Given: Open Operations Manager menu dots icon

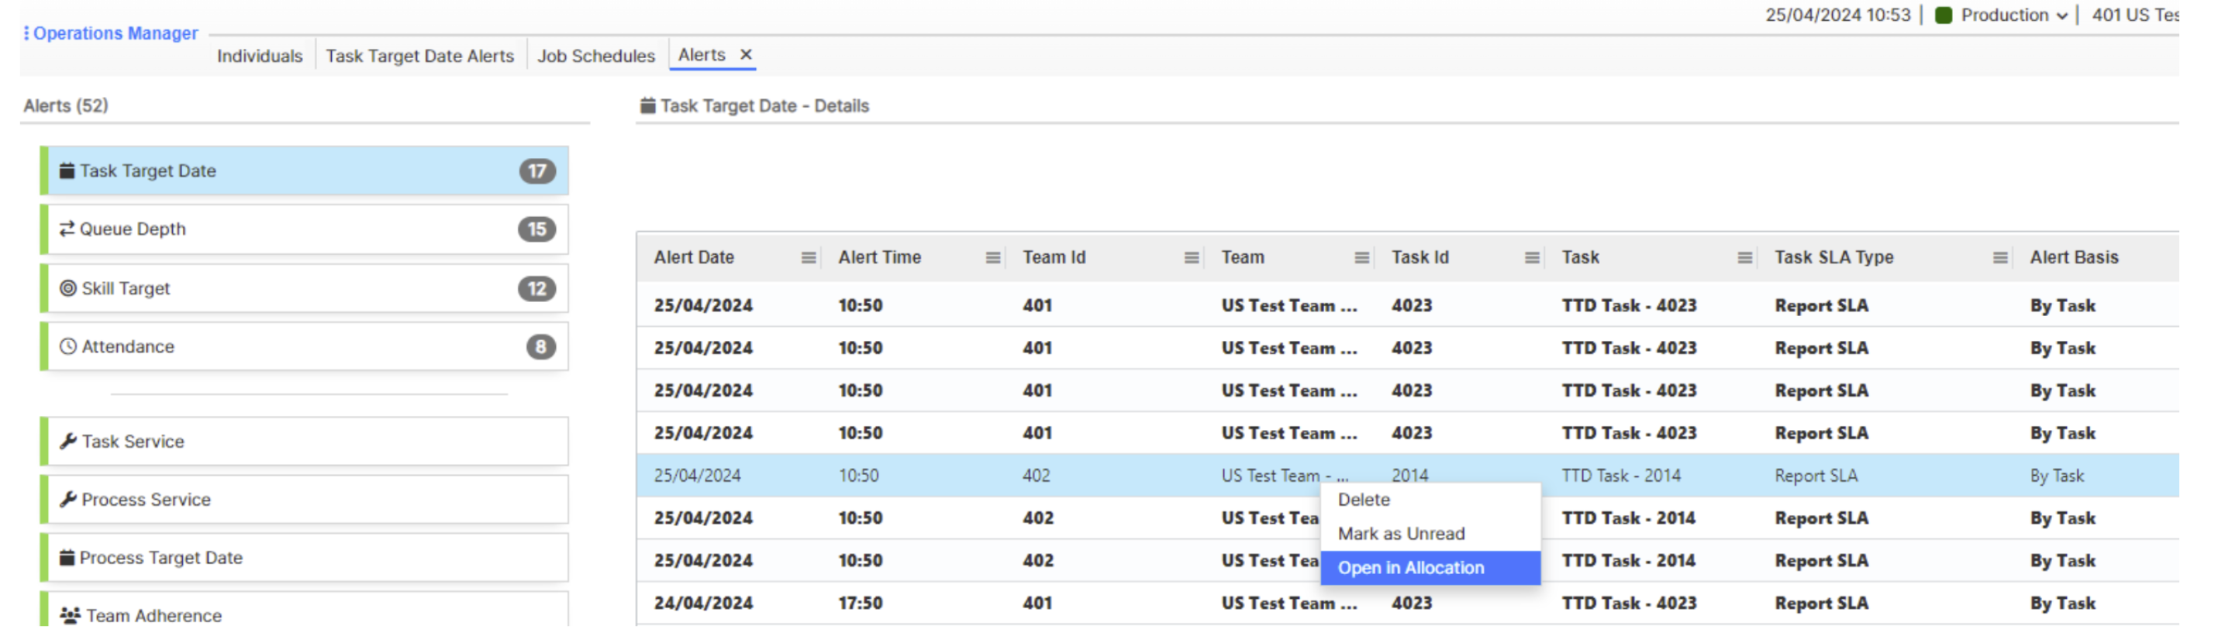Looking at the screenshot, I should 26,33.
